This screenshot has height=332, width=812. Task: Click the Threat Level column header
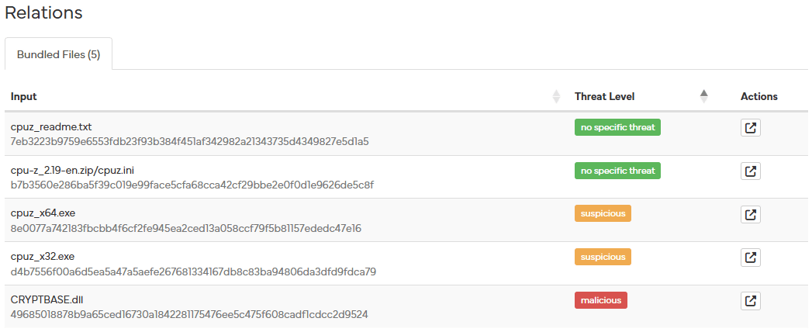click(604, 96)
